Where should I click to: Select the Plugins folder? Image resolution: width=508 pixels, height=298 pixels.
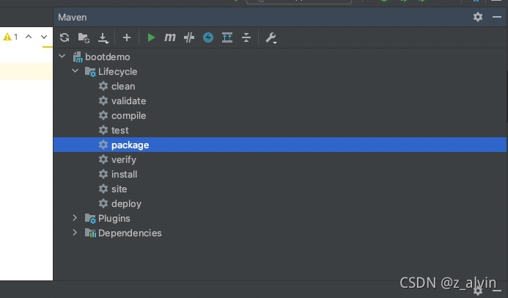pos(114,219)
